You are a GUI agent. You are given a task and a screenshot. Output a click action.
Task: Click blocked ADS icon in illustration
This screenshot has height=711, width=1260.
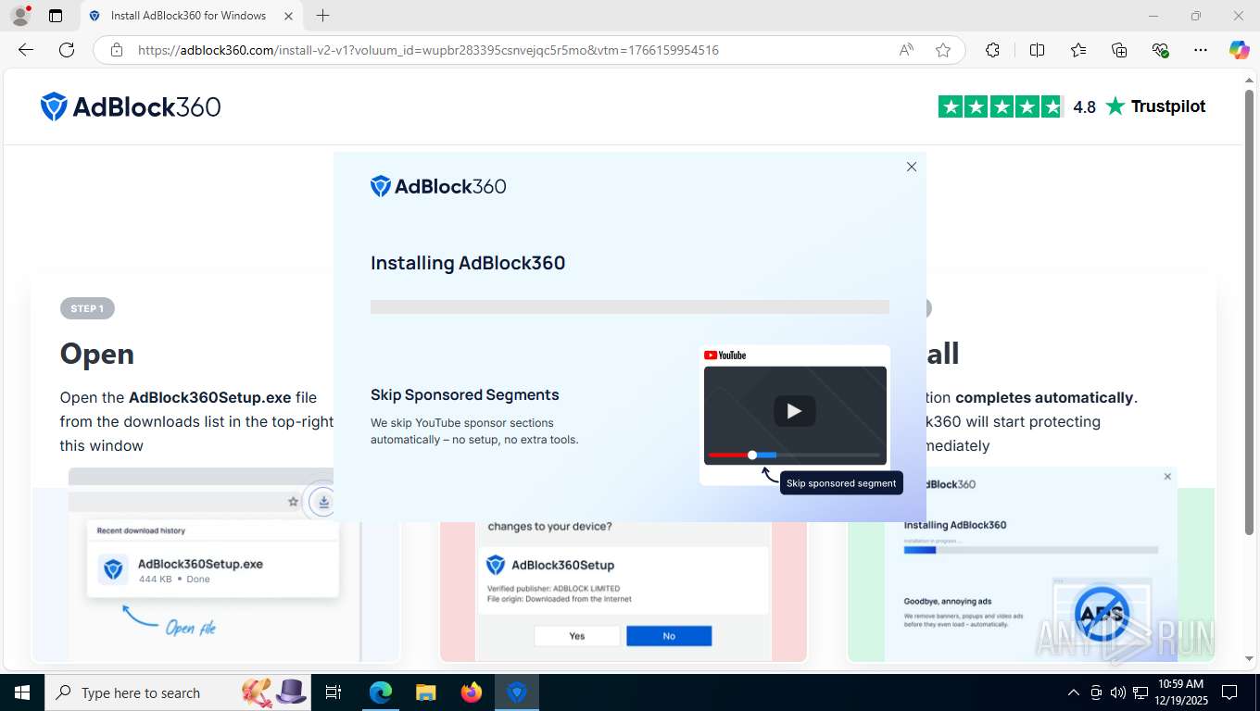pos(1102,613)
